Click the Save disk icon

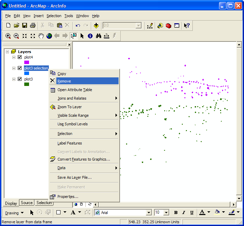25,25
